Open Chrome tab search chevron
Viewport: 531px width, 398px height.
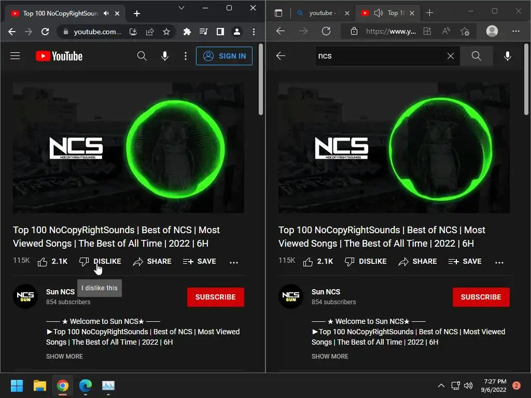[181, 8]
